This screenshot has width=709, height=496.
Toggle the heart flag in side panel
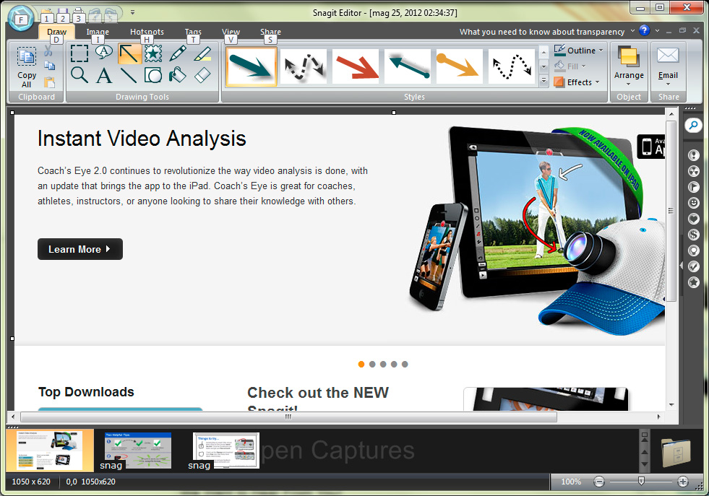693,219
